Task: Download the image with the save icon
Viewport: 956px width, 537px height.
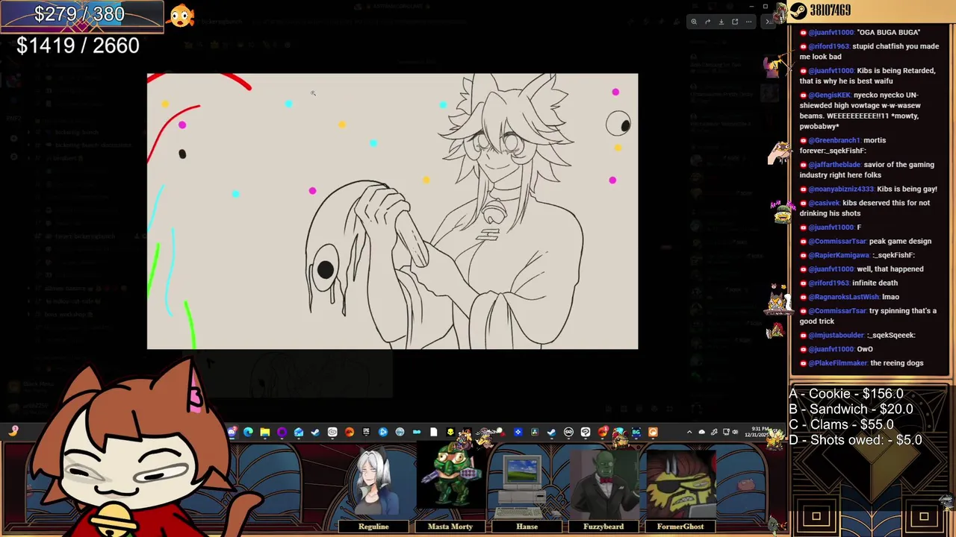Action: click(721, 22)
